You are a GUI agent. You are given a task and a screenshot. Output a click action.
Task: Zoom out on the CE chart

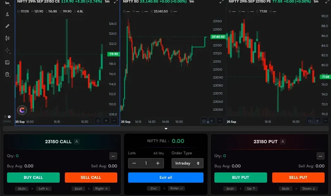coord(114,121)
